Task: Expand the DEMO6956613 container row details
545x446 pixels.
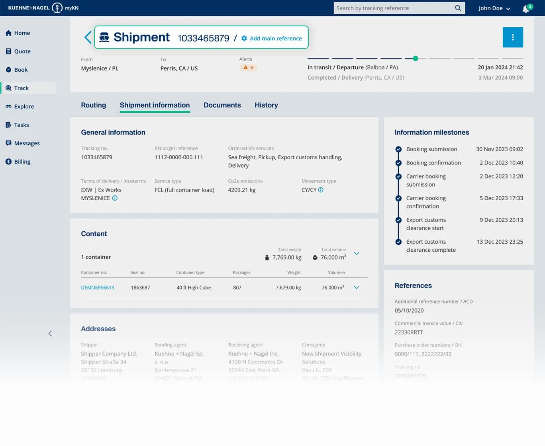Action: 357,287
